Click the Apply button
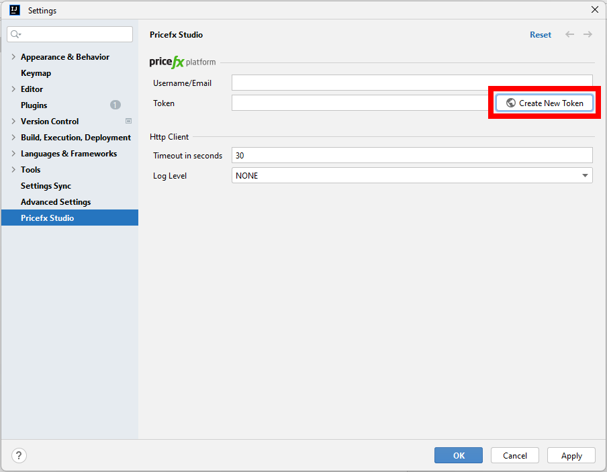 point(571,455)
